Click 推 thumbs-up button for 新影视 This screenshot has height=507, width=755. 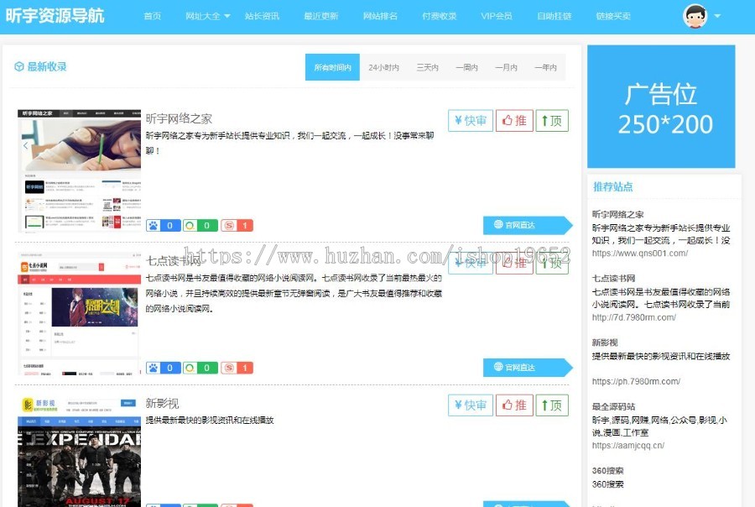pos(514,405)
